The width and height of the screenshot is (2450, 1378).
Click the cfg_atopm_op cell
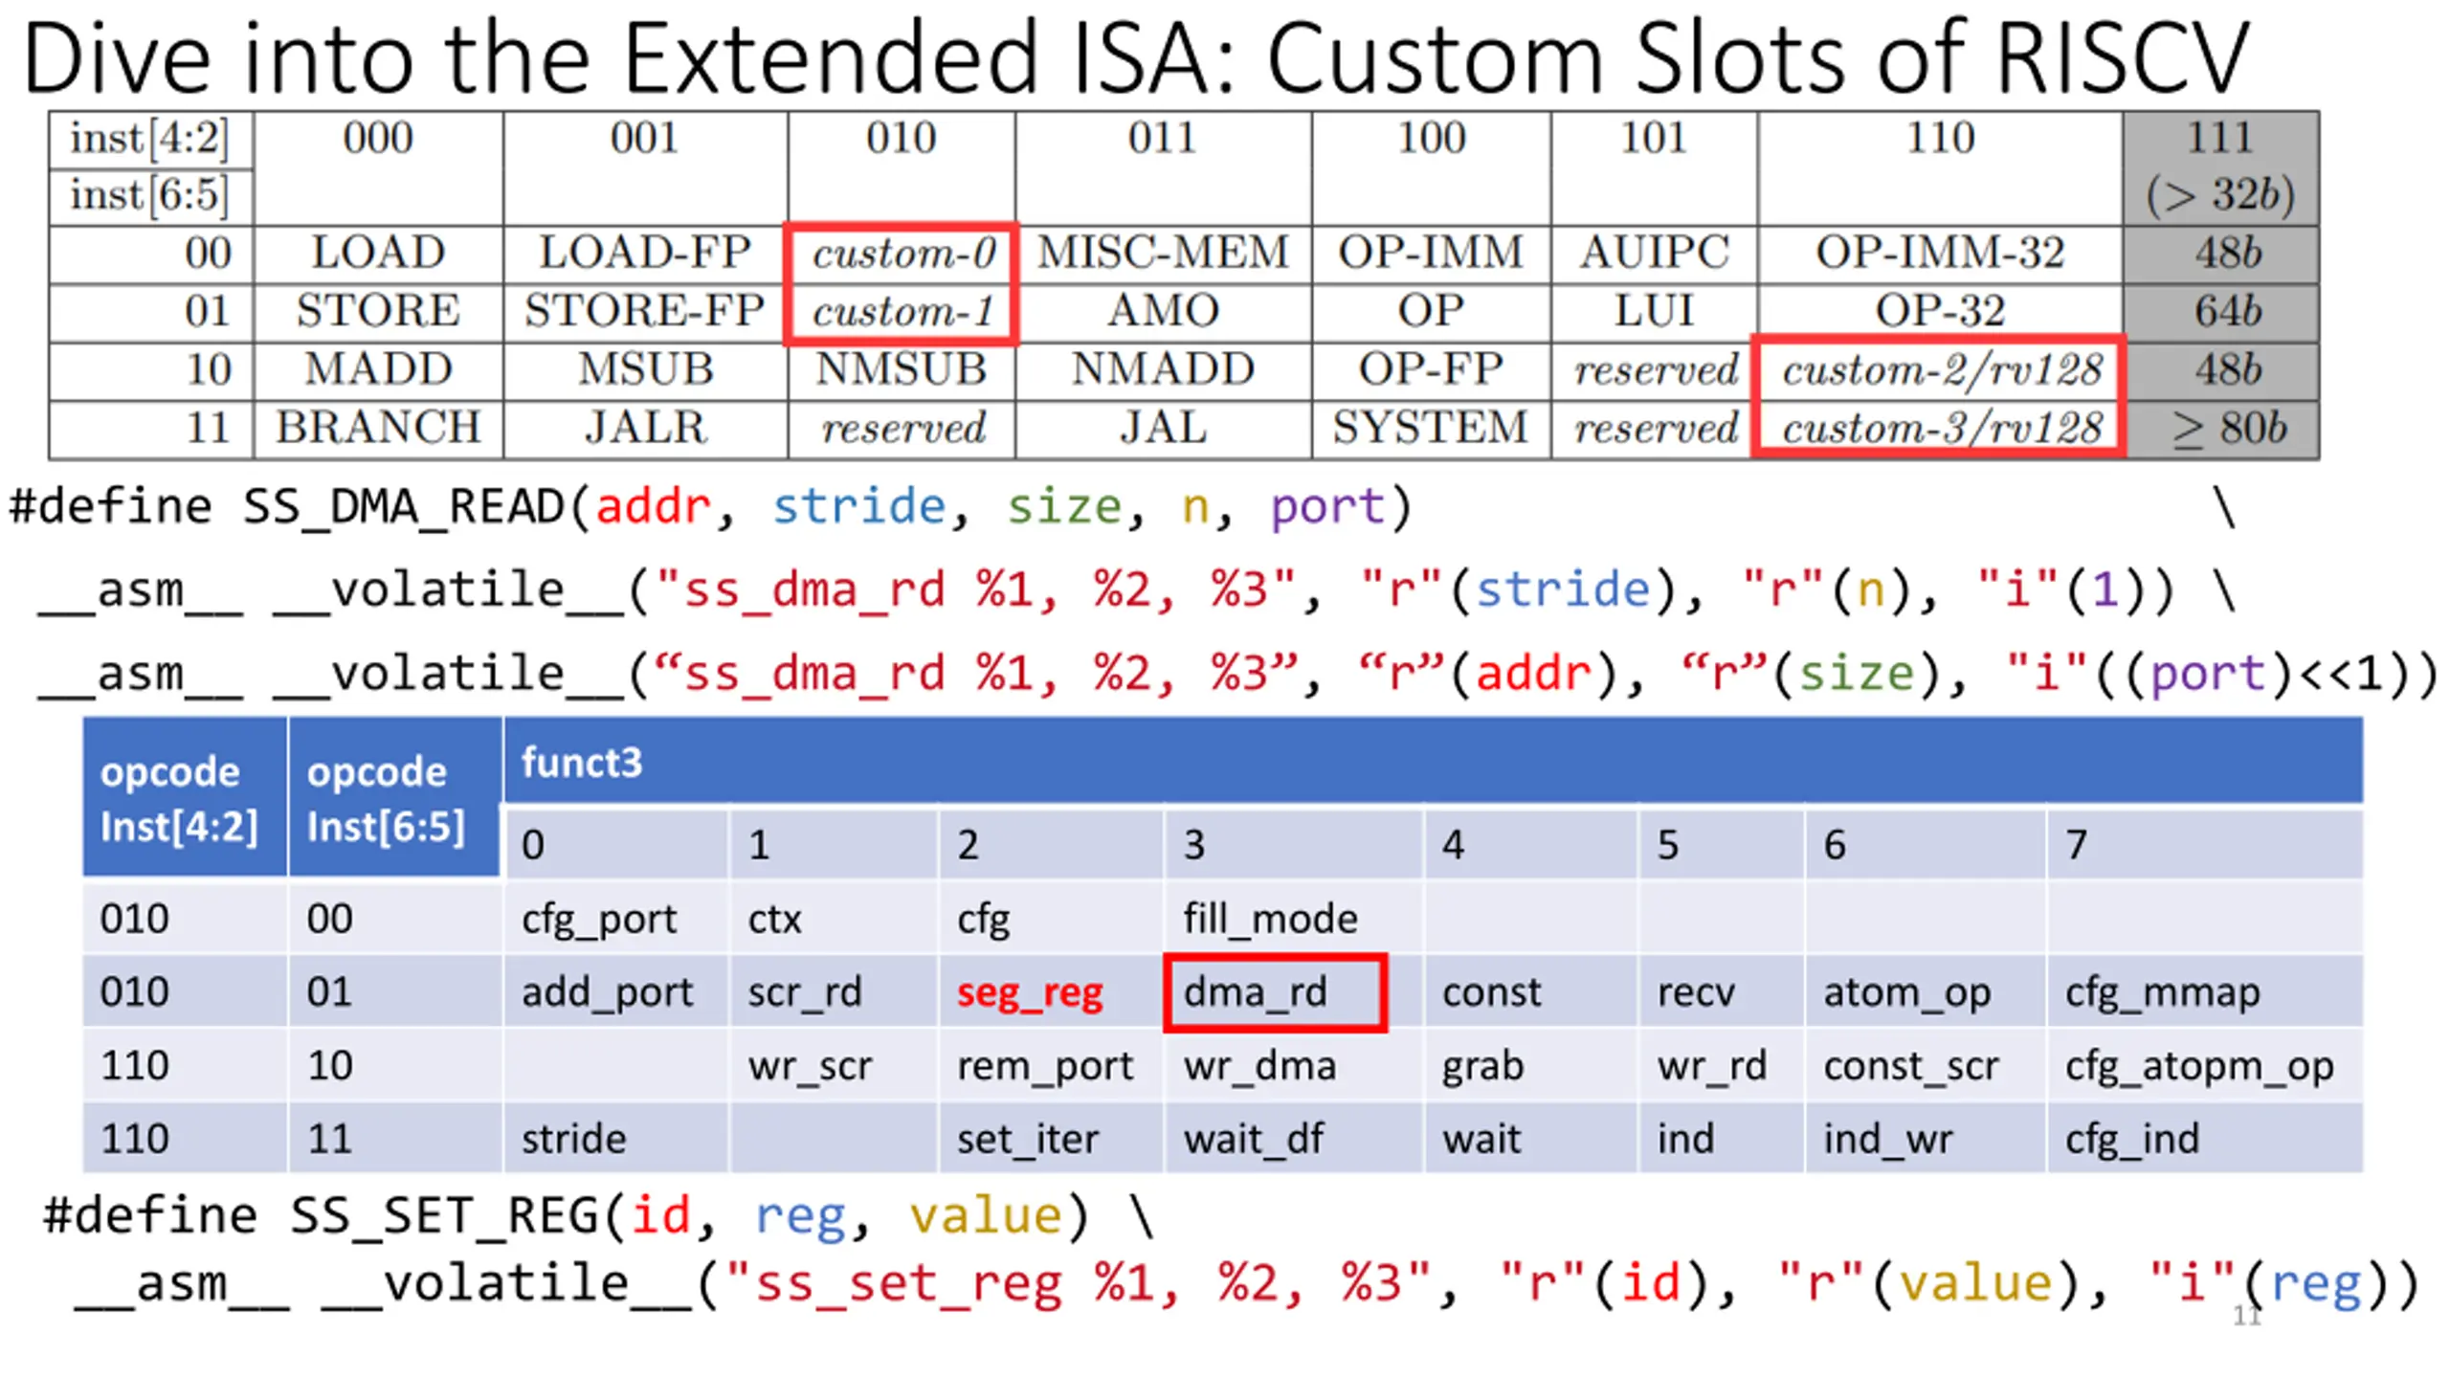2204,1066
